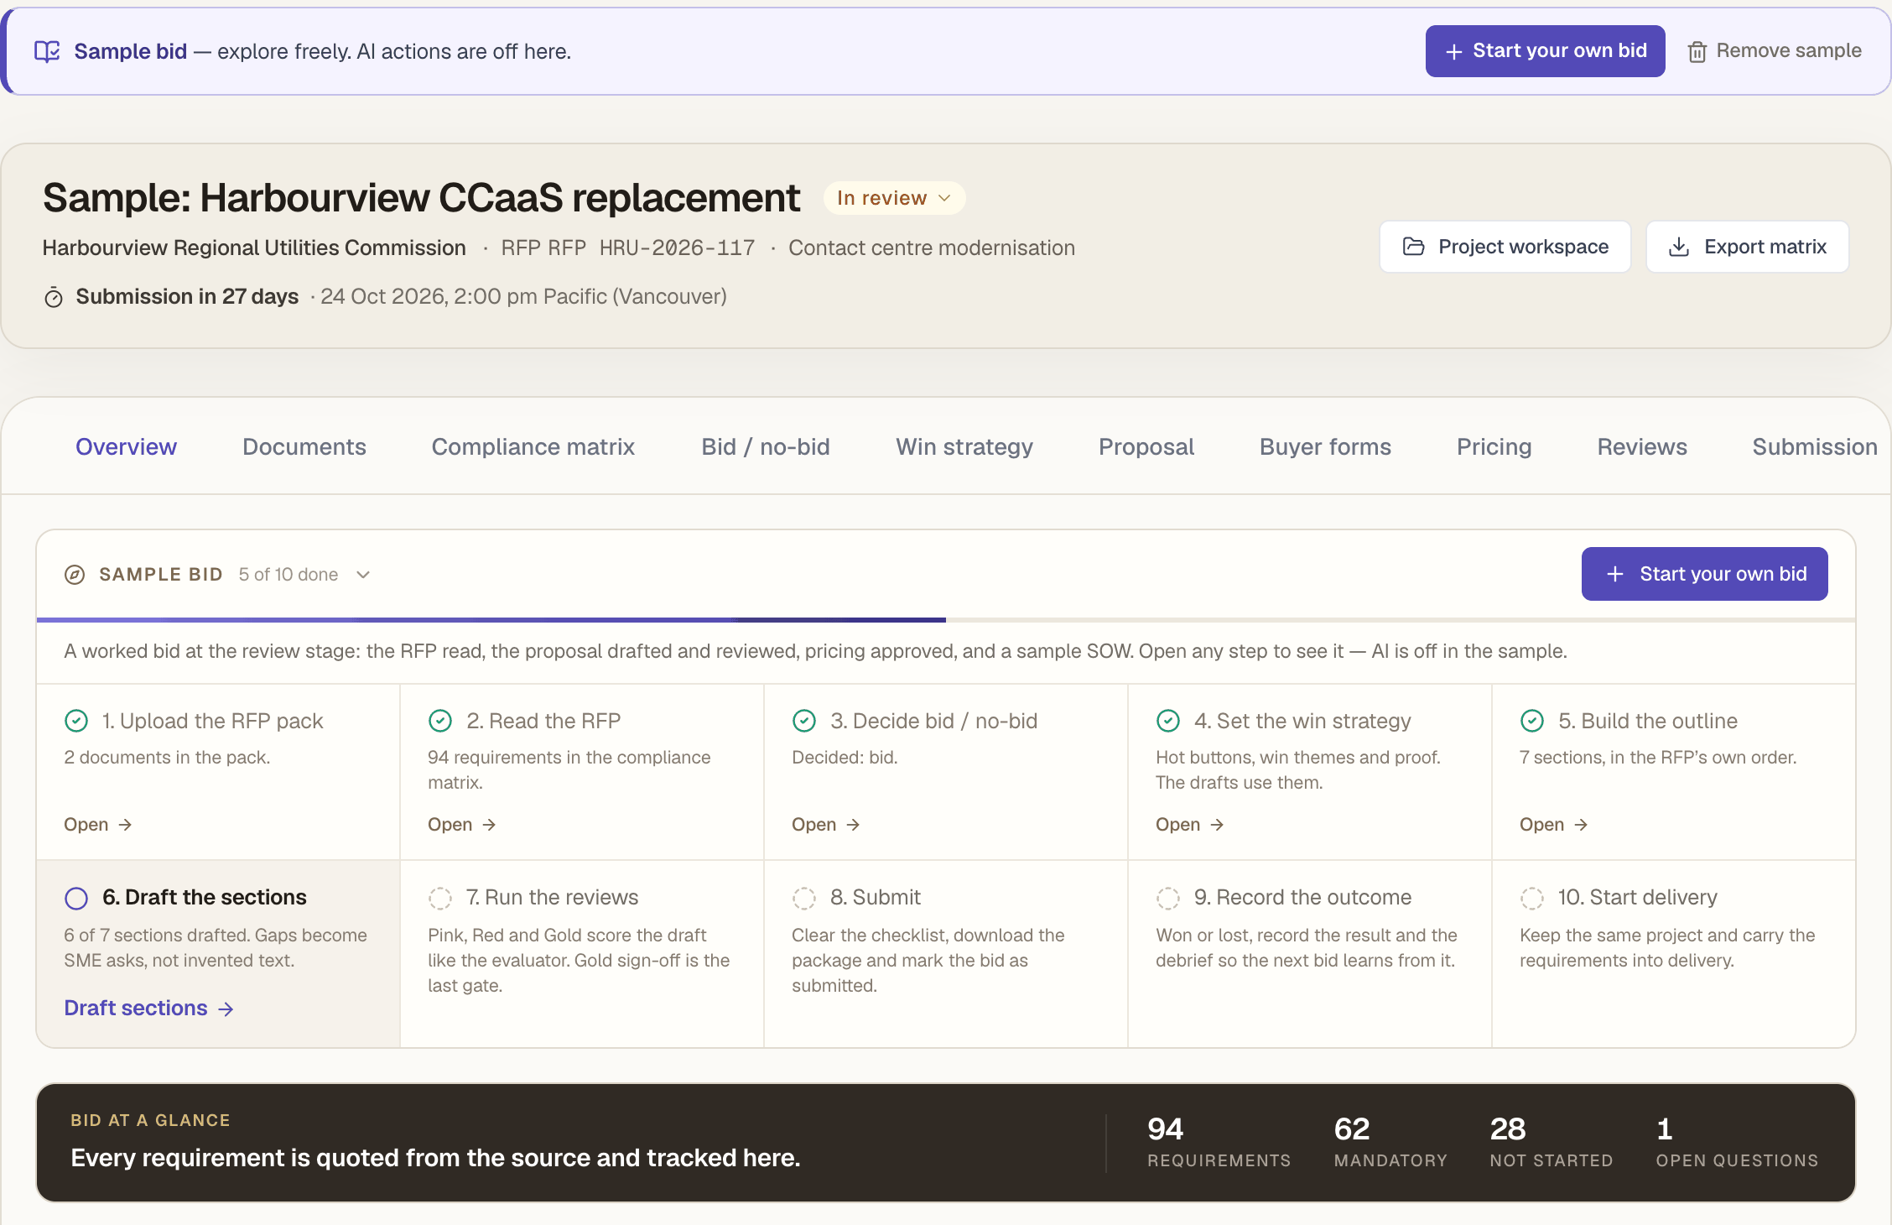Open the Compliance matrix tab

point(533,446)
